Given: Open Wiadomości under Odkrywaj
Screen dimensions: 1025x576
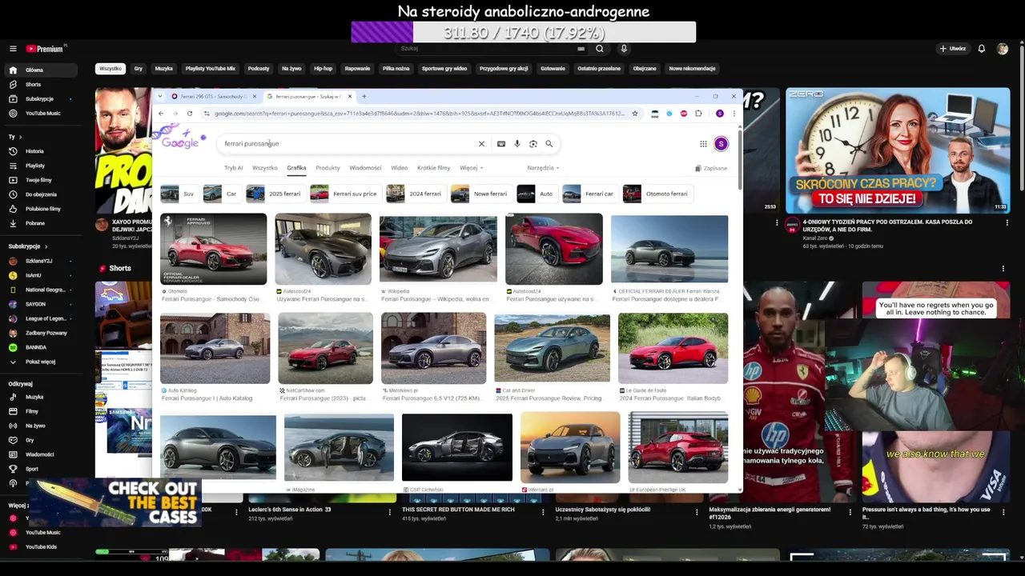Looking at the screenshot, I should 40,454.
